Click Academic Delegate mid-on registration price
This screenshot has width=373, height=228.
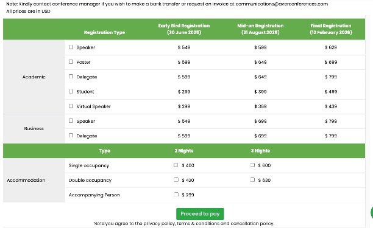point(260,77)
